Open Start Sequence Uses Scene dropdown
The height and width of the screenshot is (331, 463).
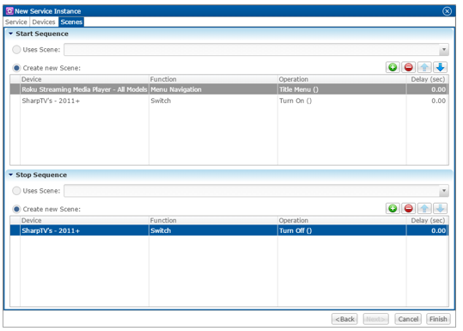tap(443, 50)
